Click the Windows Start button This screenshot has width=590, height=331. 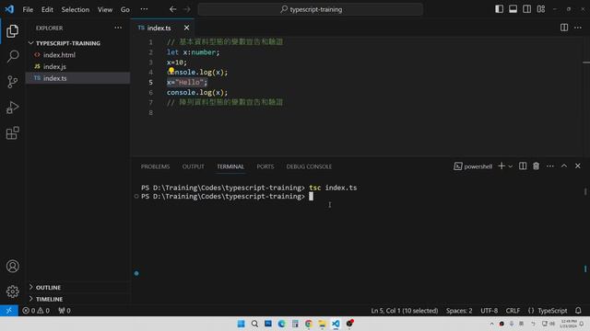coord(242,324)
